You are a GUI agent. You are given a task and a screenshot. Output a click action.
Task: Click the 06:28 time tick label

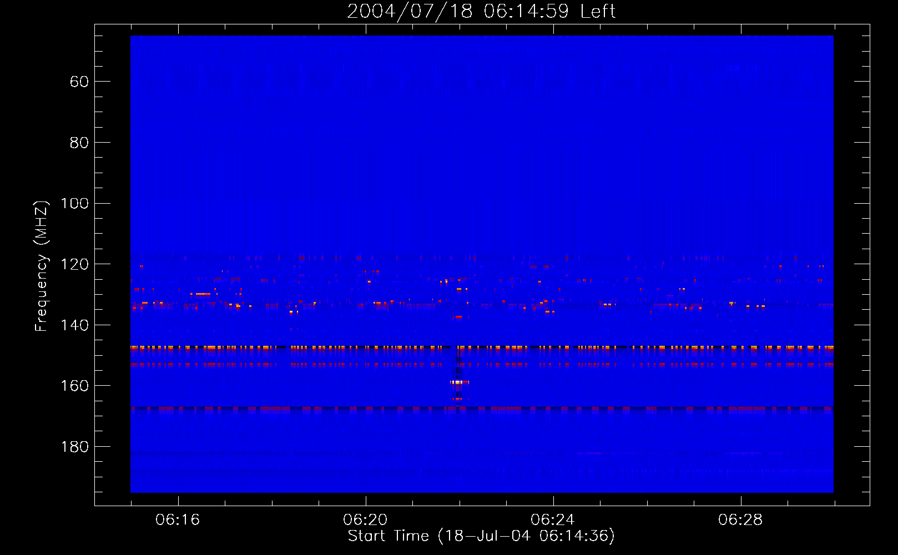click(740, 520)
